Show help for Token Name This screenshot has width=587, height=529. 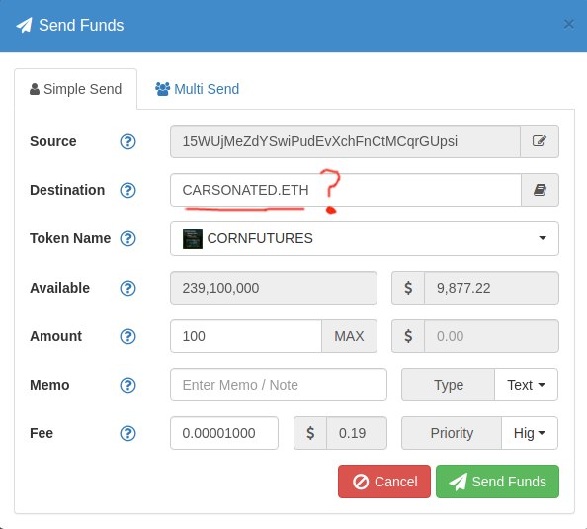[127, 238]
